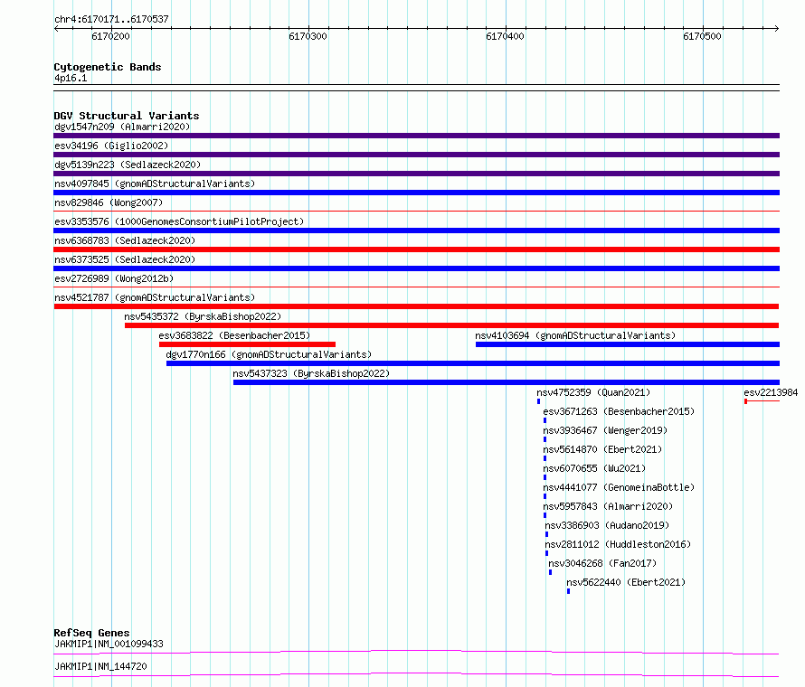Click the 6170400 ruler tick label
805x687 pixels.
pyautogui.click(x=505, y=36)
